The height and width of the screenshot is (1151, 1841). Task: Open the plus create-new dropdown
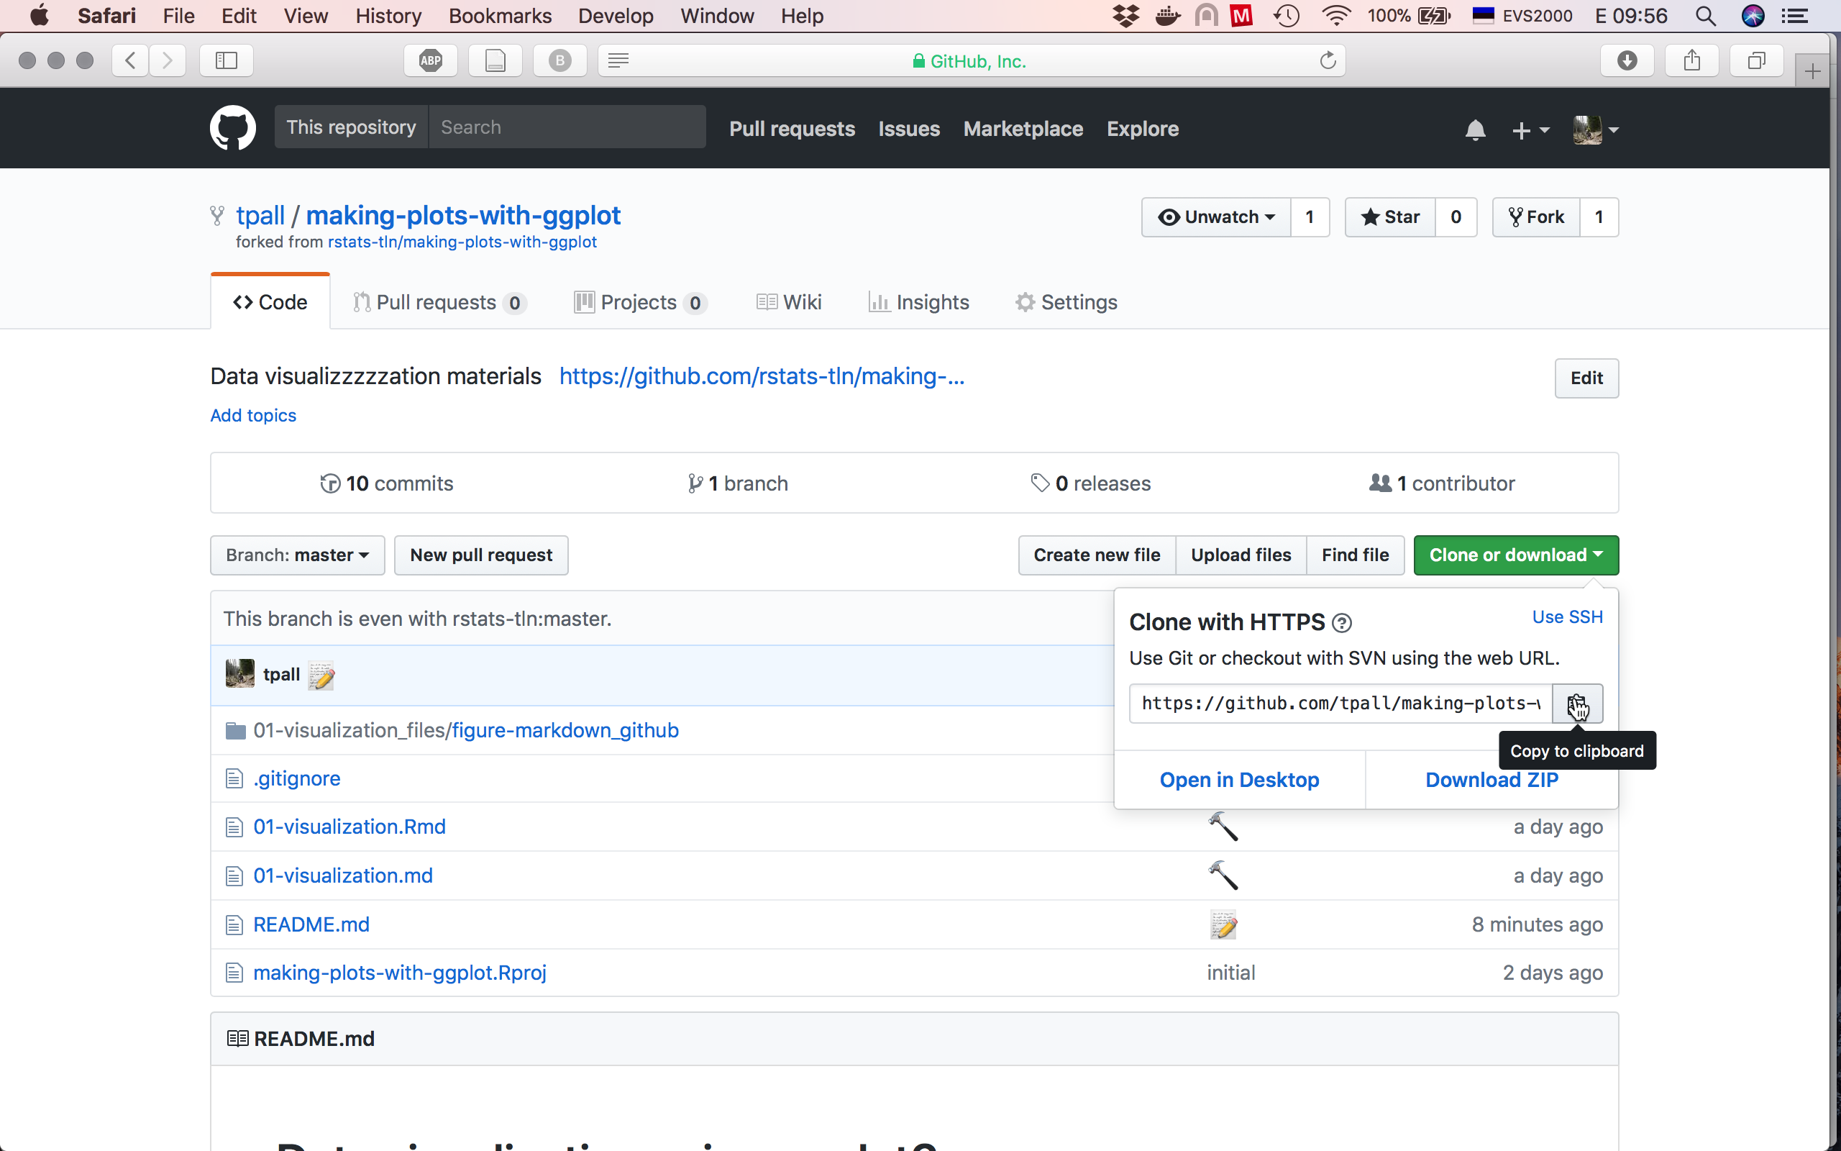coord(1530,130)
